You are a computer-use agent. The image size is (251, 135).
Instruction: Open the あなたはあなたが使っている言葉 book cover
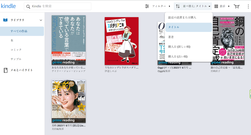pos(69,40)
